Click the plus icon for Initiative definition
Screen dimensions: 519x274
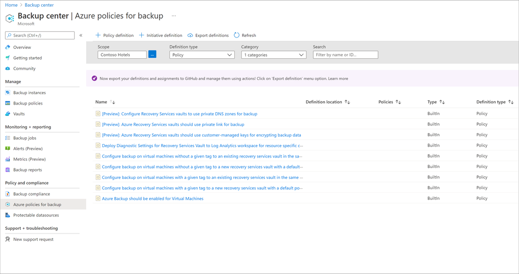click(x=141, y=35)
